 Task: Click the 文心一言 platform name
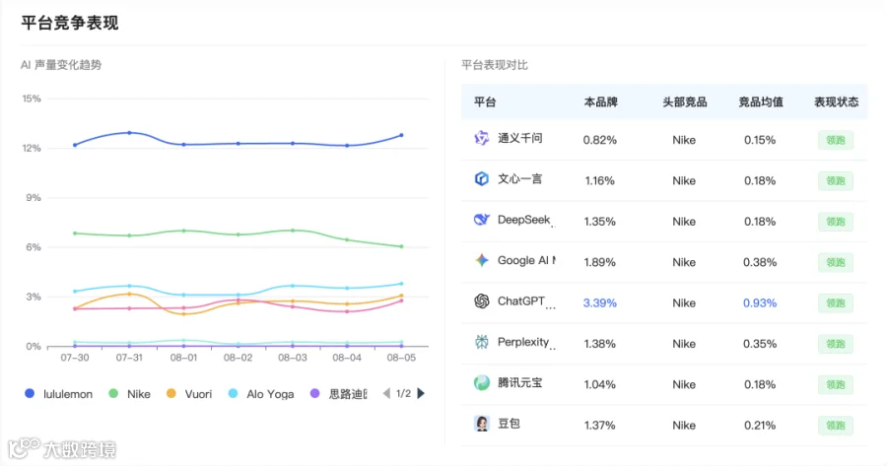(519, 178)
